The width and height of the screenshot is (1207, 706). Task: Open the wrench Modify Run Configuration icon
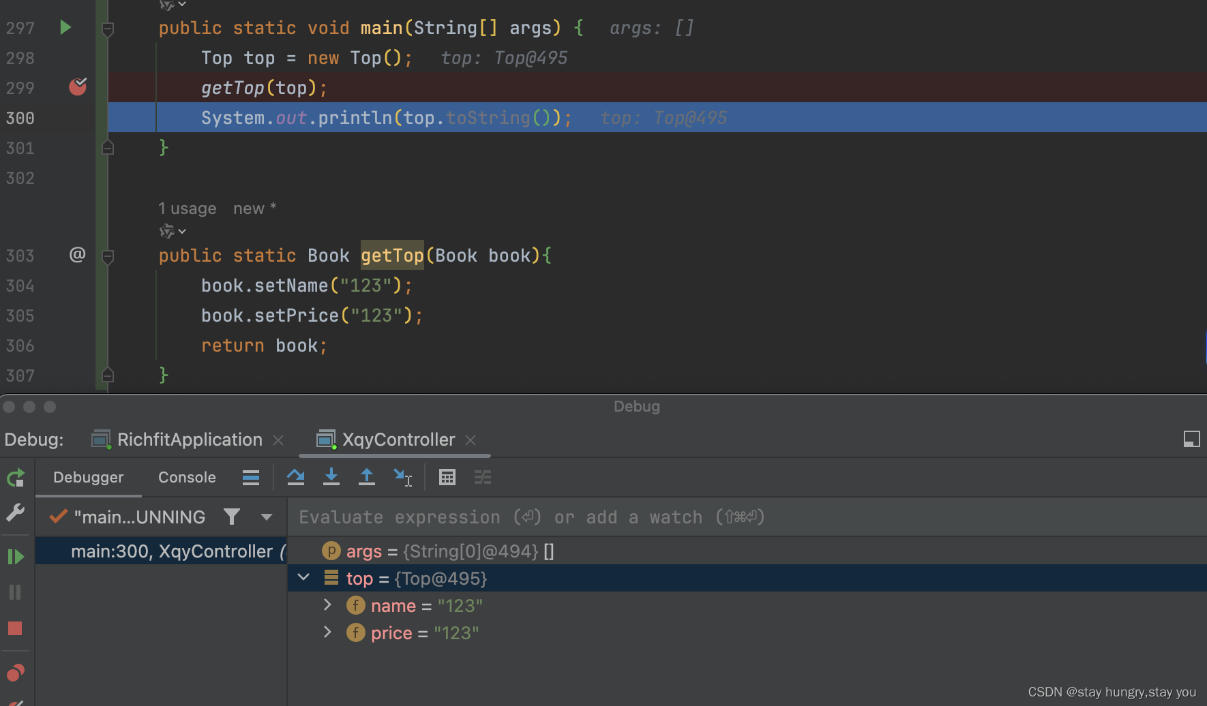(15, 512)
